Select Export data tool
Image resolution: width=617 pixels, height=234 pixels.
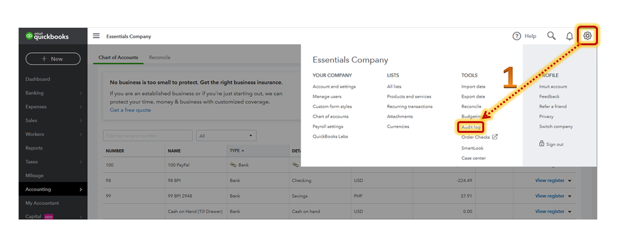(x=473, y=96)
